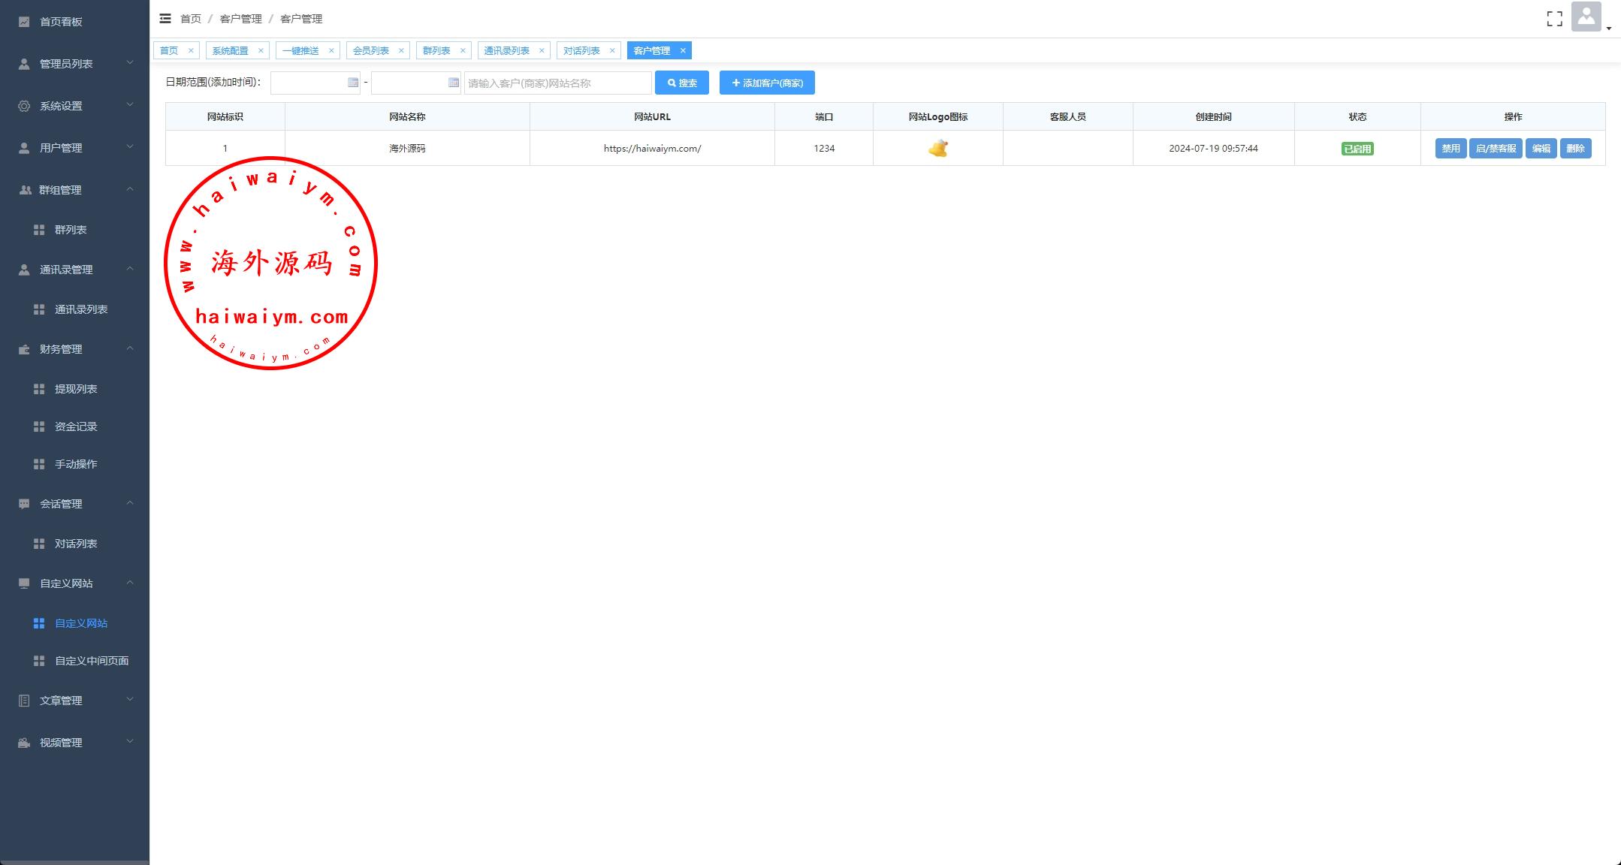The image size is (1621, 865).
Task: Click the fullscreen toggle icon
Action: (1554, 19)
